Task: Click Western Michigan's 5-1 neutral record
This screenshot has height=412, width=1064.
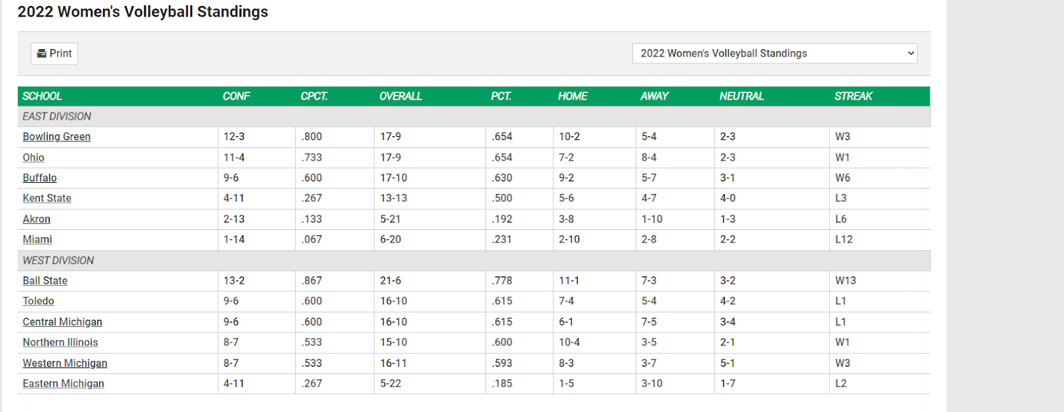Action: (728, 363)
